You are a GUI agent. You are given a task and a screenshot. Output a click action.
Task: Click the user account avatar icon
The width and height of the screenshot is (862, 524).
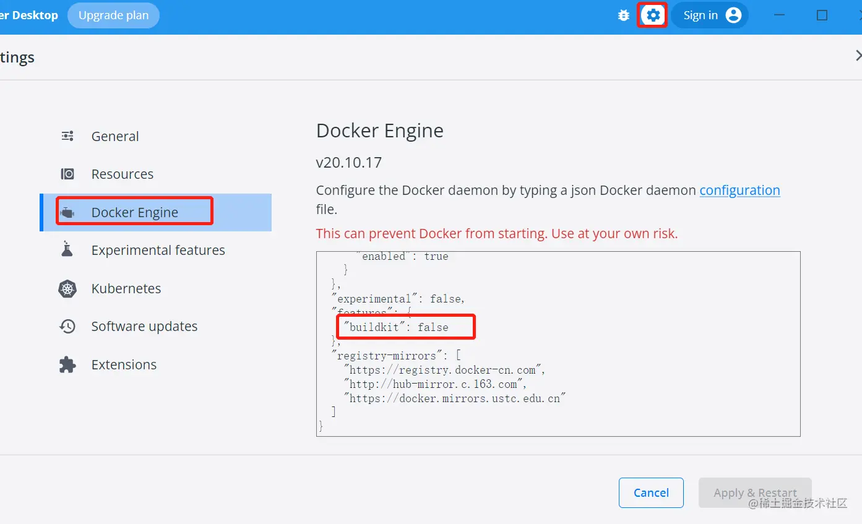[x=733, y=15]
